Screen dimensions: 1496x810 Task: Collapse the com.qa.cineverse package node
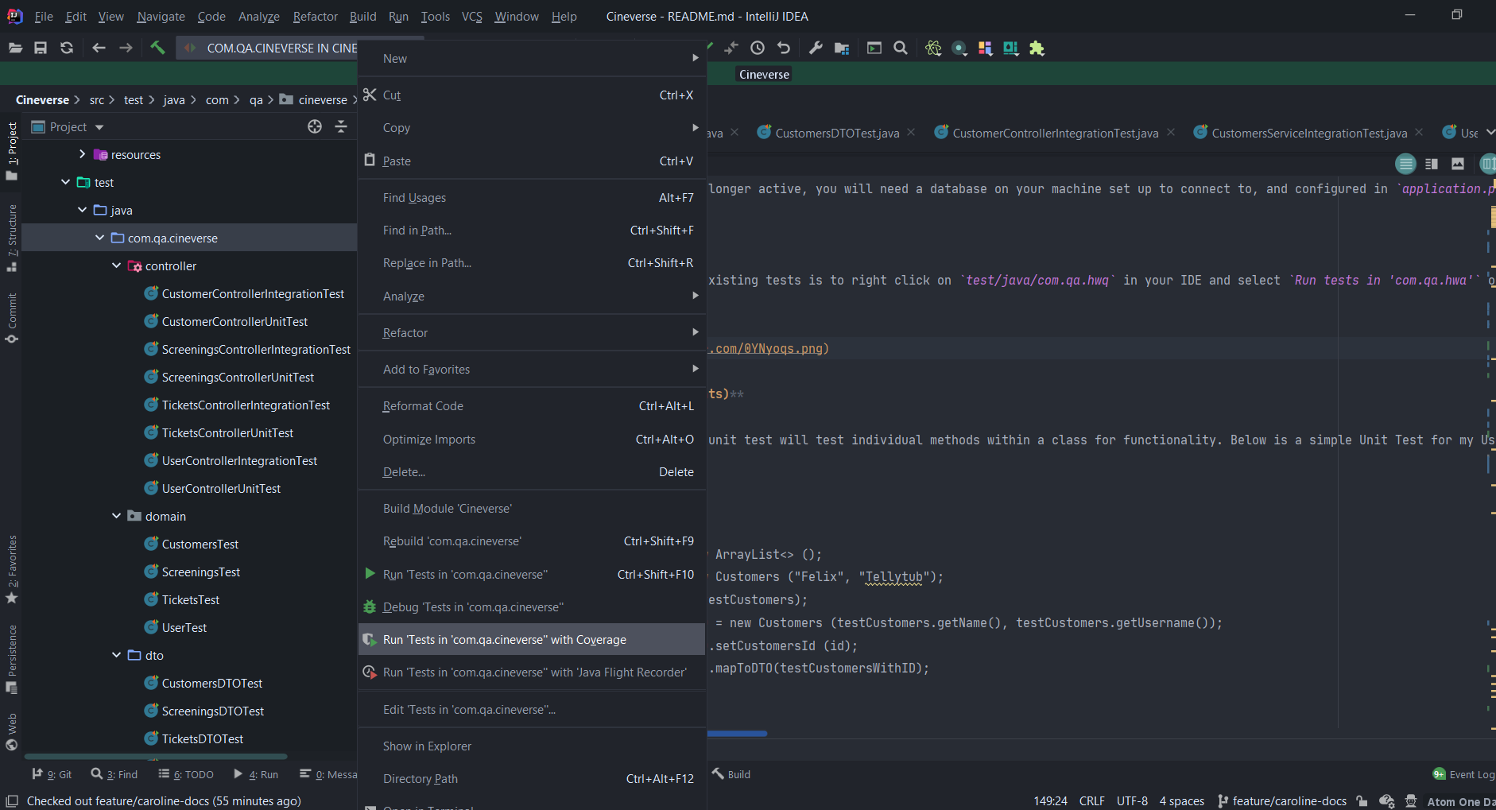coord(99,238)
